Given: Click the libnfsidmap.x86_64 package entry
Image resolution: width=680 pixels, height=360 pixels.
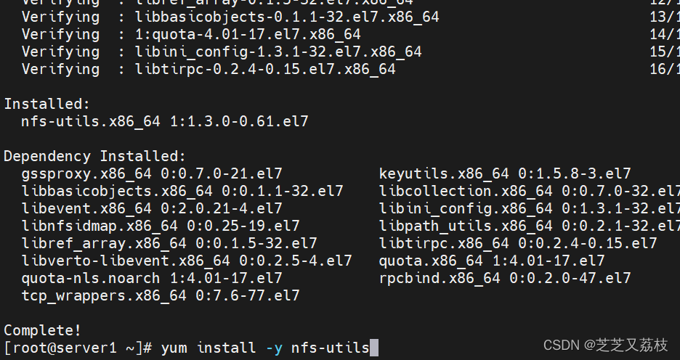Looking at the screenshot, I should pyautogui.click(x=161, y=226).
